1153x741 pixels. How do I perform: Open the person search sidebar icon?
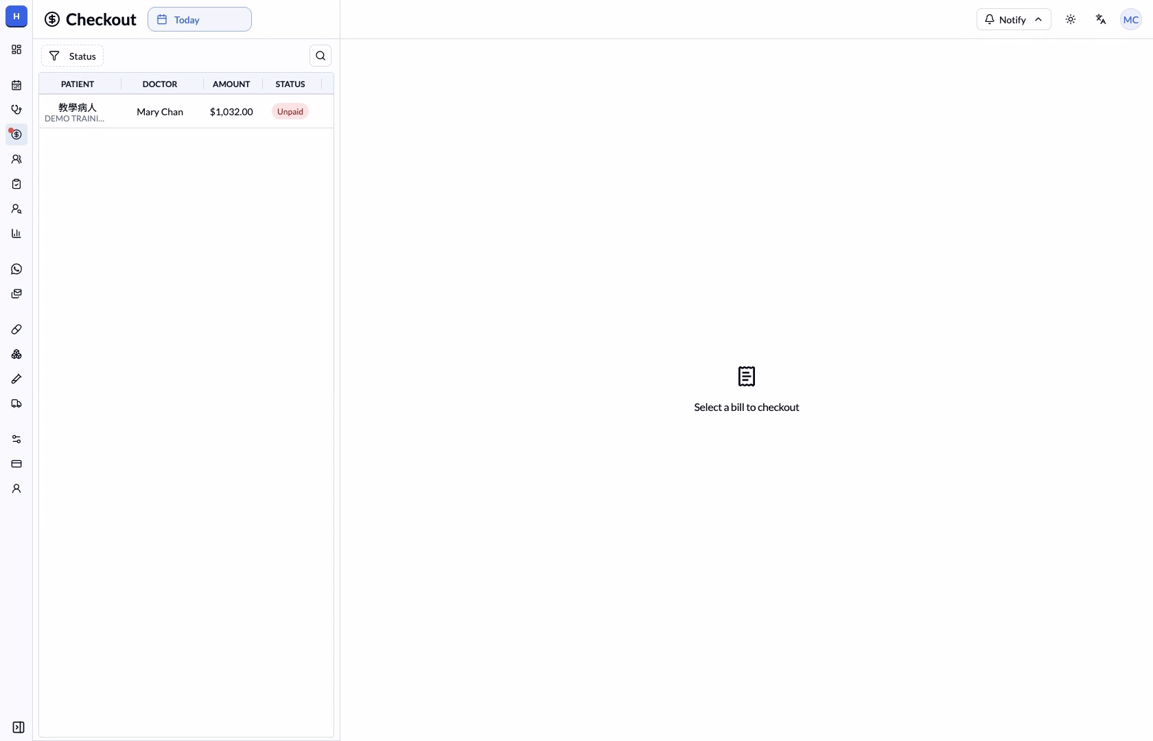[x=16, y=209]
